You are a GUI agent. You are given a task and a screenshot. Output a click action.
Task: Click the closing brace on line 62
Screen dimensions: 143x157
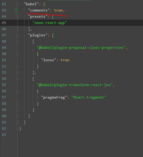[20, 129]
